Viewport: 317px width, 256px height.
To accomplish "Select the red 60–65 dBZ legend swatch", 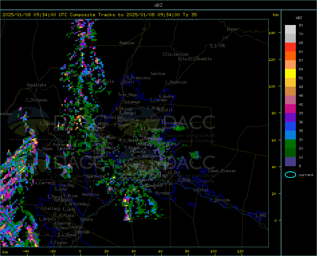I will click(290, 47).
